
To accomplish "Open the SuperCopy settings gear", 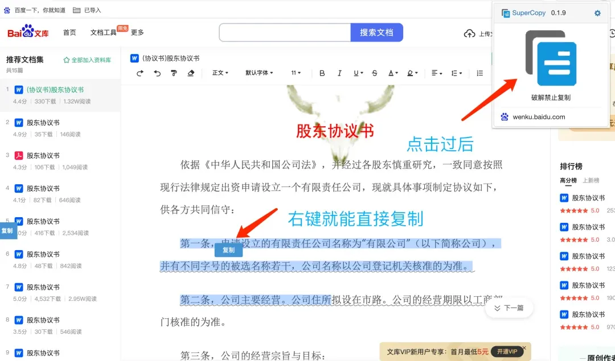I will pos(597,13).
